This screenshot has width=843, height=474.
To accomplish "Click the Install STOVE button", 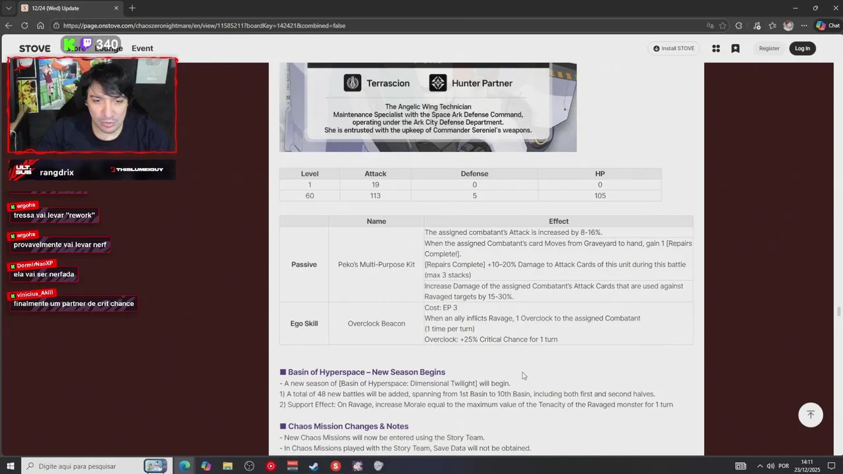I will click(x=674, y=48).
